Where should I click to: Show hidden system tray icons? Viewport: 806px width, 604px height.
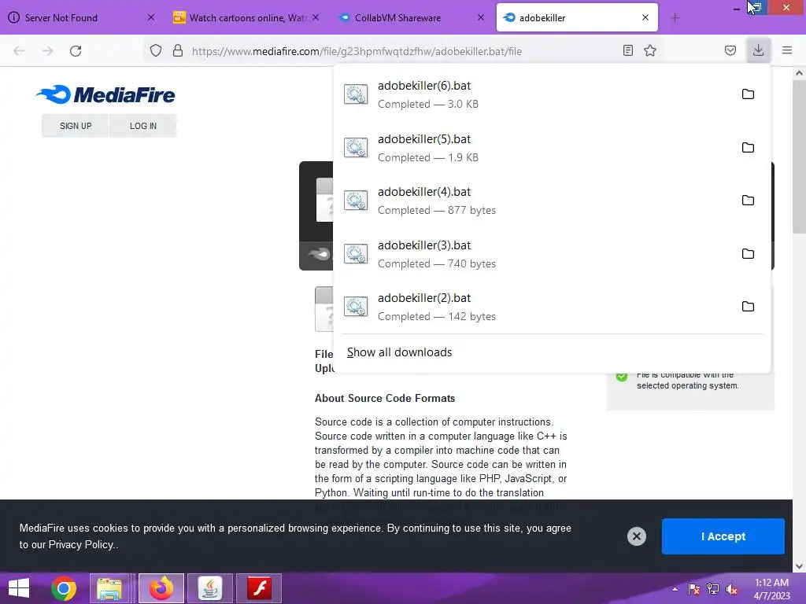pos(675,589)
